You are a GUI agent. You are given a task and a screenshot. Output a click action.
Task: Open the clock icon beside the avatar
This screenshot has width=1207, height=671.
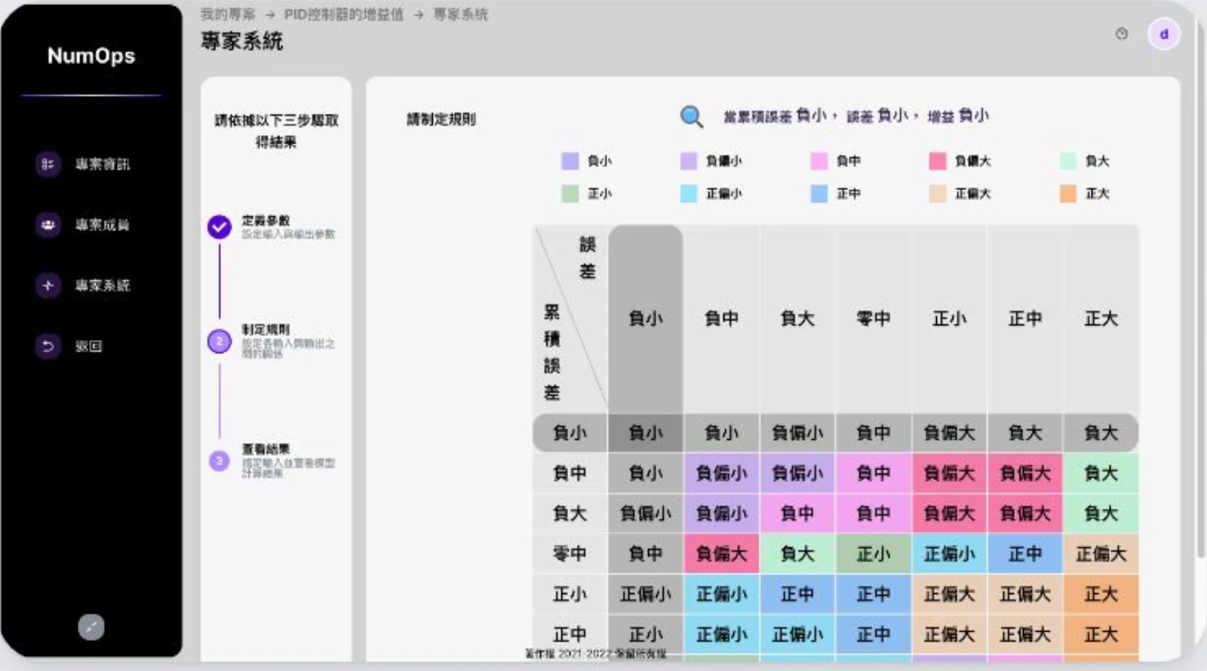(1122, 34)
